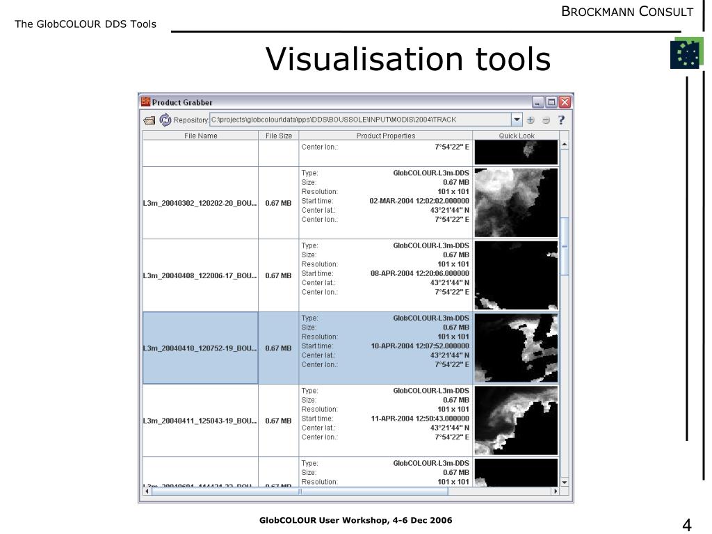Maximize the Product Grabber window
Viewport: 712px width, 534px height.
coord(551,102)
